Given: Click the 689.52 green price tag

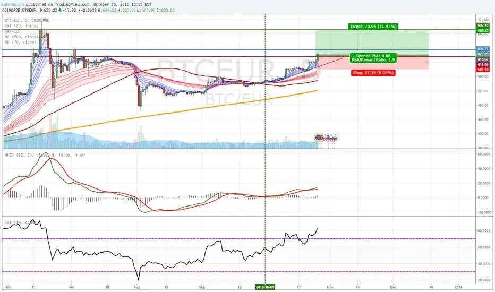Looking at the screenshot, I should [483, 30].
